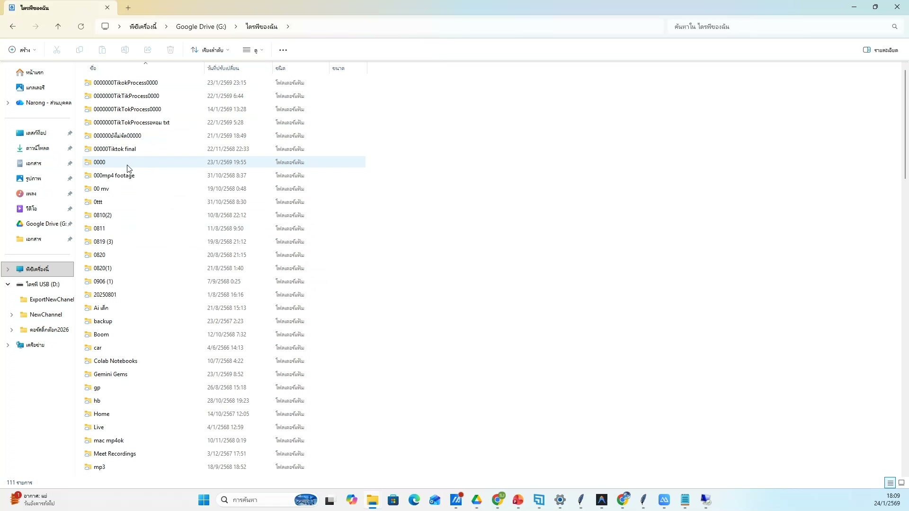This screenshot has height=511, width=909.
Task: Open a new File Explorer tab with the plus button
Action: pyautogui.click(x=128, y=8)
